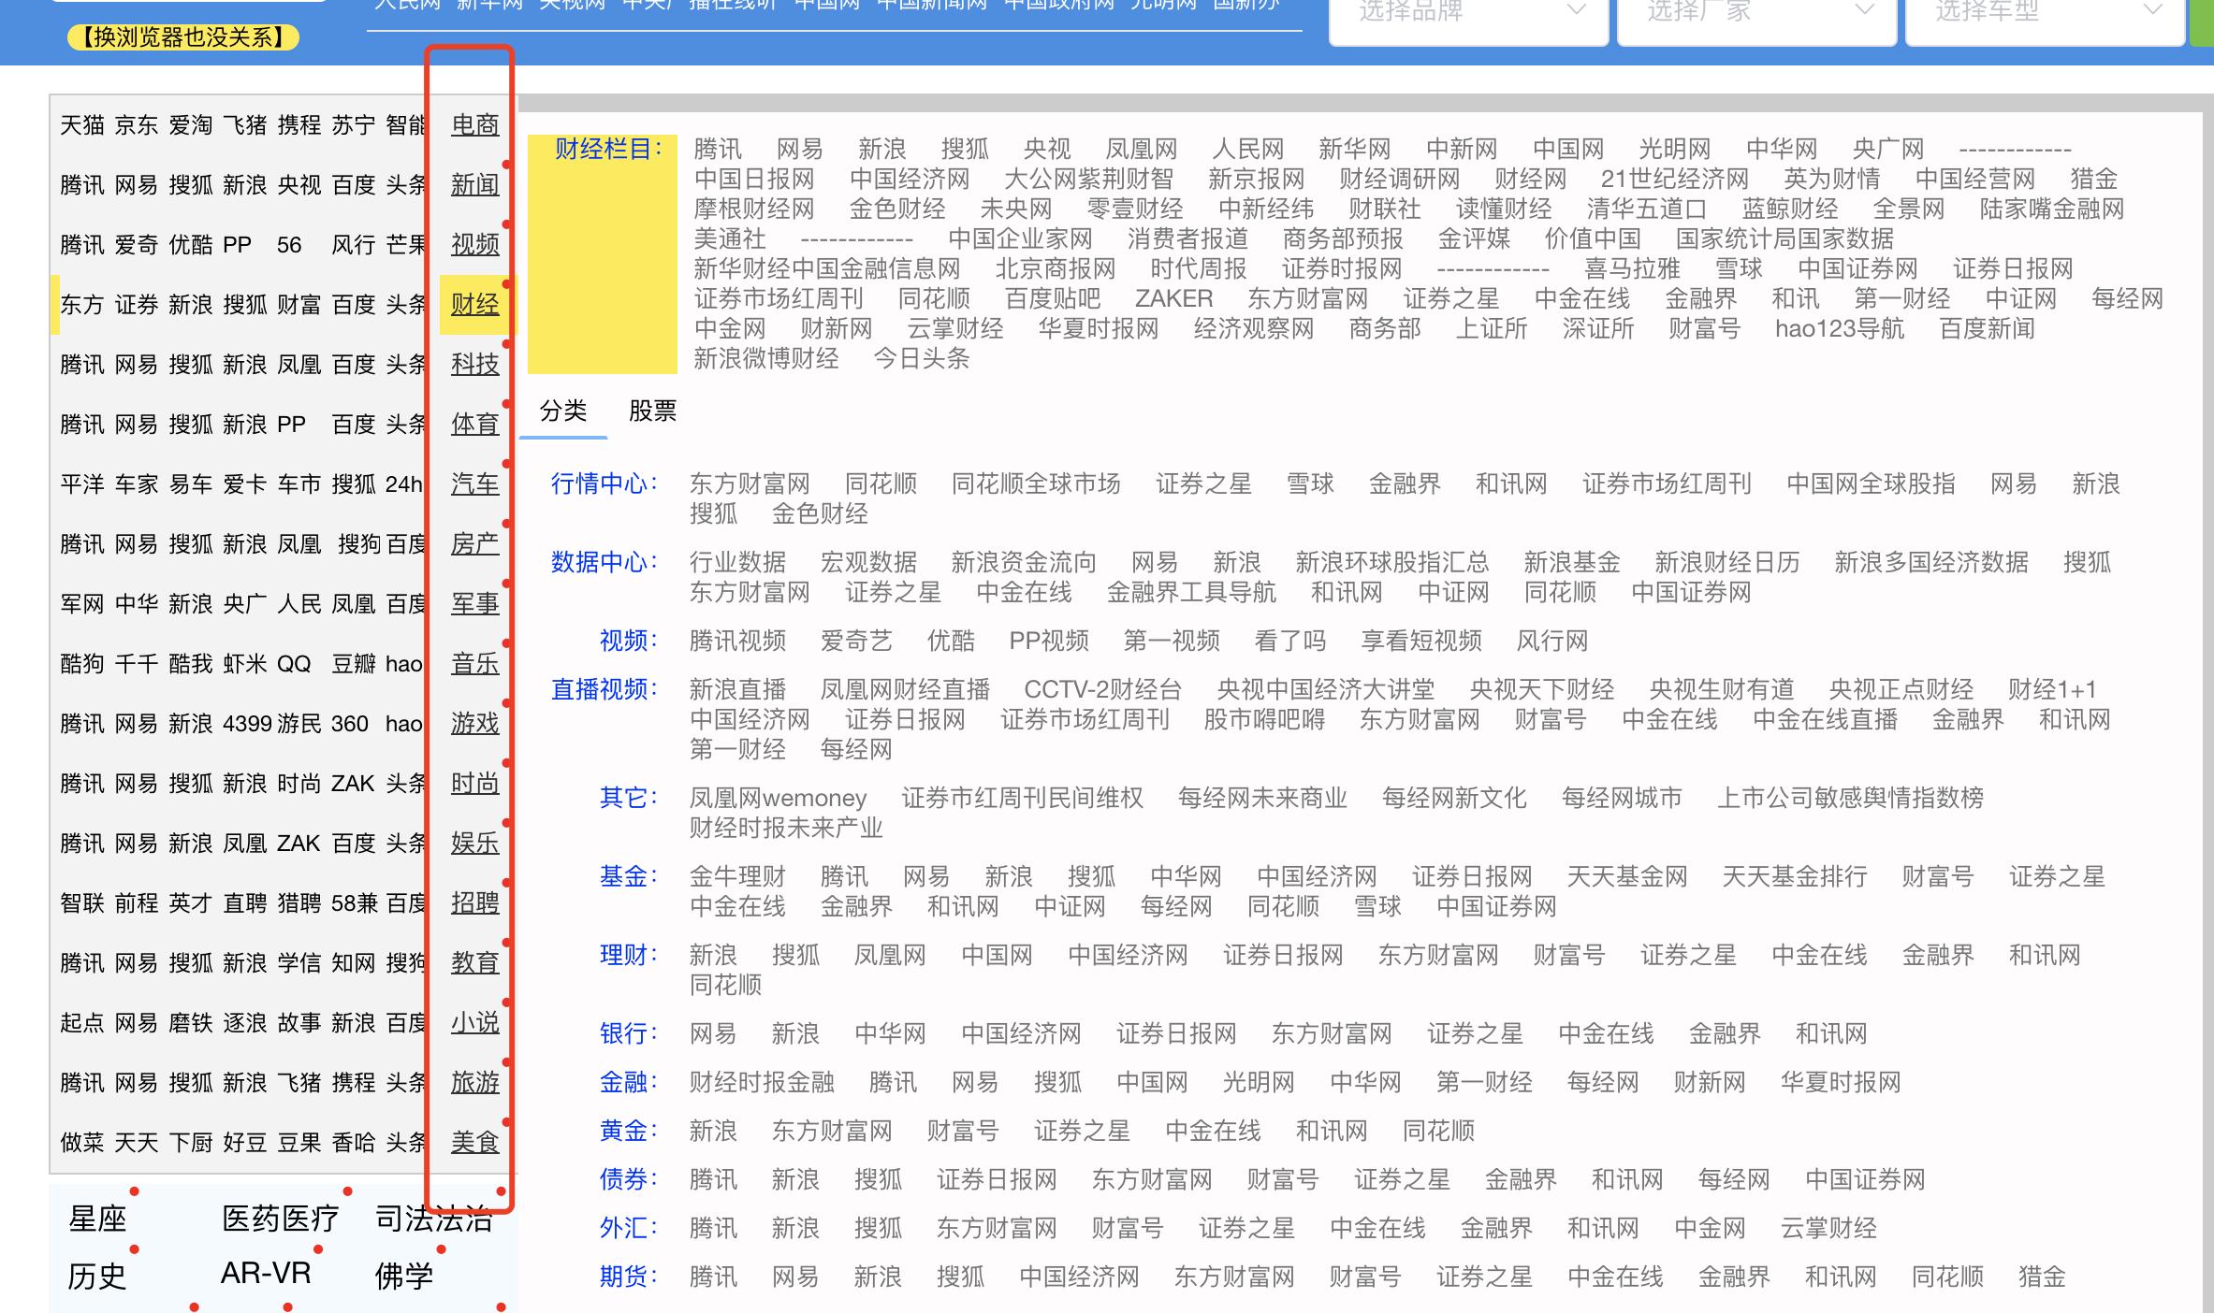The width and height of the screenshot is (2214, 1313).
Task: Open 新浪直播 under 直播视频
Action: pyautogui.click(x=736, y=689)
